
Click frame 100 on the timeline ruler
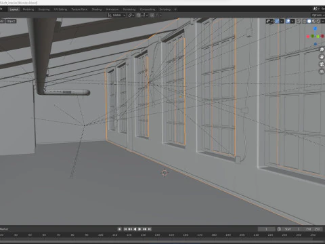click(x=101, y=235)
